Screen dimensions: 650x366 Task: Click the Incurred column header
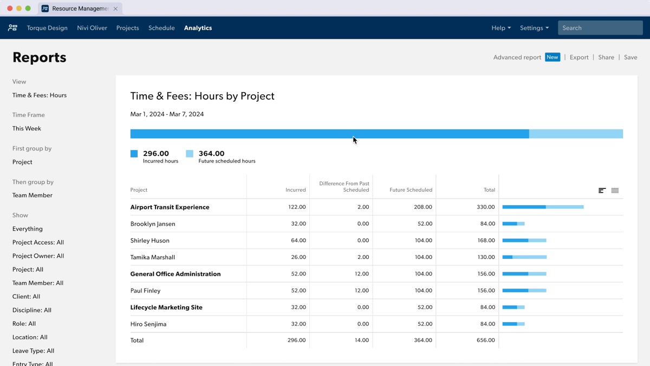[x=296, y=190]
